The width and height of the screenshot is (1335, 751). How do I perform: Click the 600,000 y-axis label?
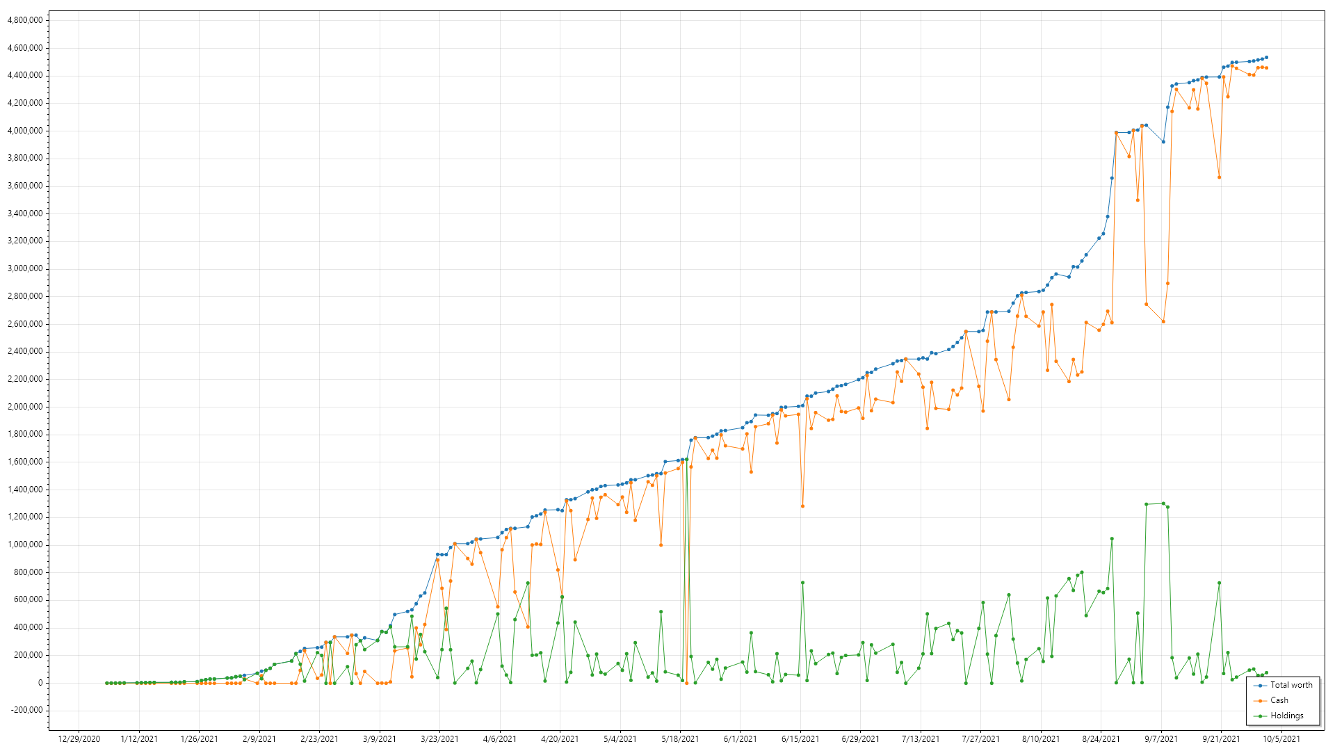[28, 599]
